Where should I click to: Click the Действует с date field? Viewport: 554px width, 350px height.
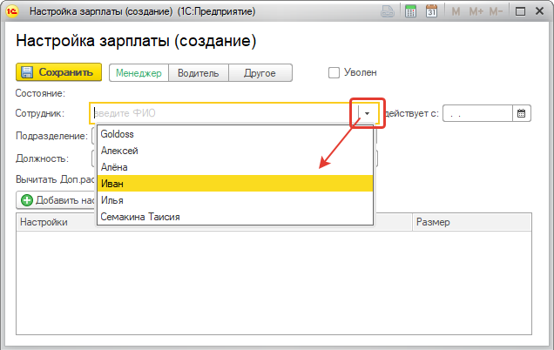(x=477, y=113)
